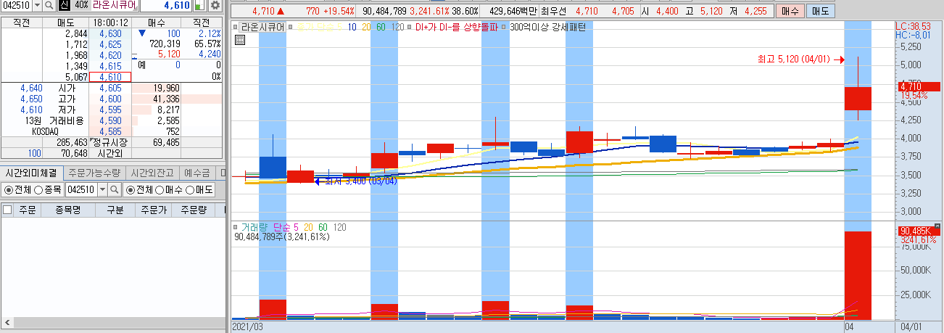Check the select-all checkbox in order list header
This screenshot has width=944, height=333.
coord(7,210)
